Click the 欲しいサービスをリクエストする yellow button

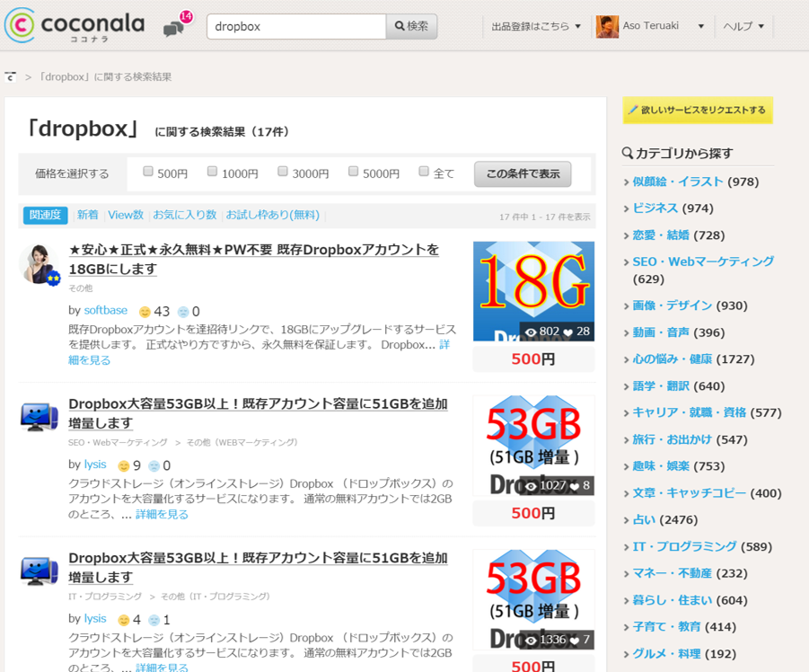[x=698, y=110]
